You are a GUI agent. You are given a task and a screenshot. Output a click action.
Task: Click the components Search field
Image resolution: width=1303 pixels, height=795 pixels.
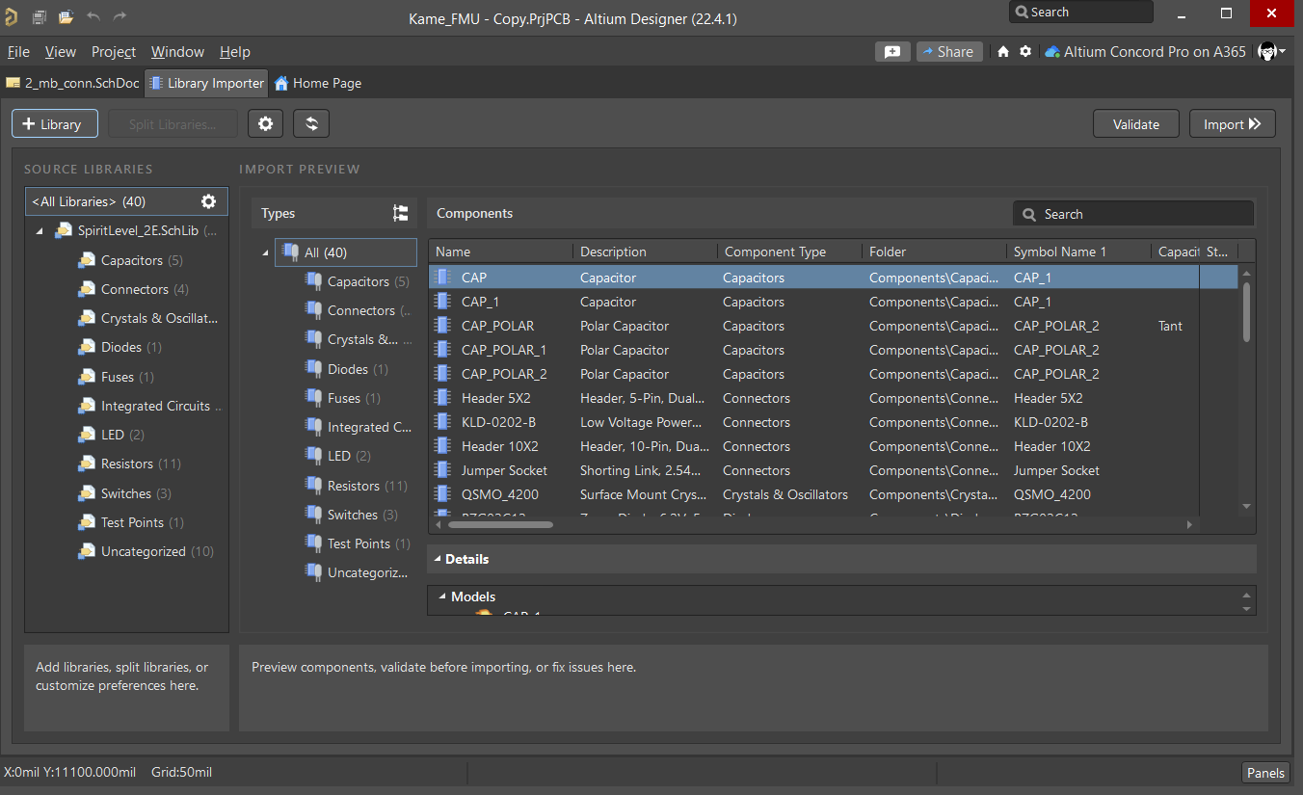pyautogui.click(x=1132, y=213)
